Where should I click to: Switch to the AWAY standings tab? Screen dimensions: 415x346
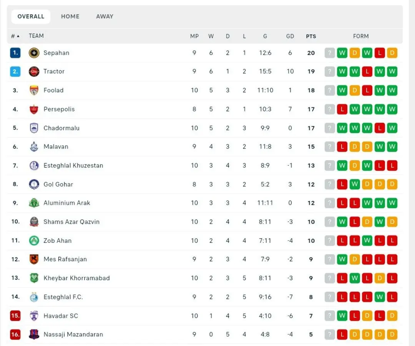(x=105, y=17)
